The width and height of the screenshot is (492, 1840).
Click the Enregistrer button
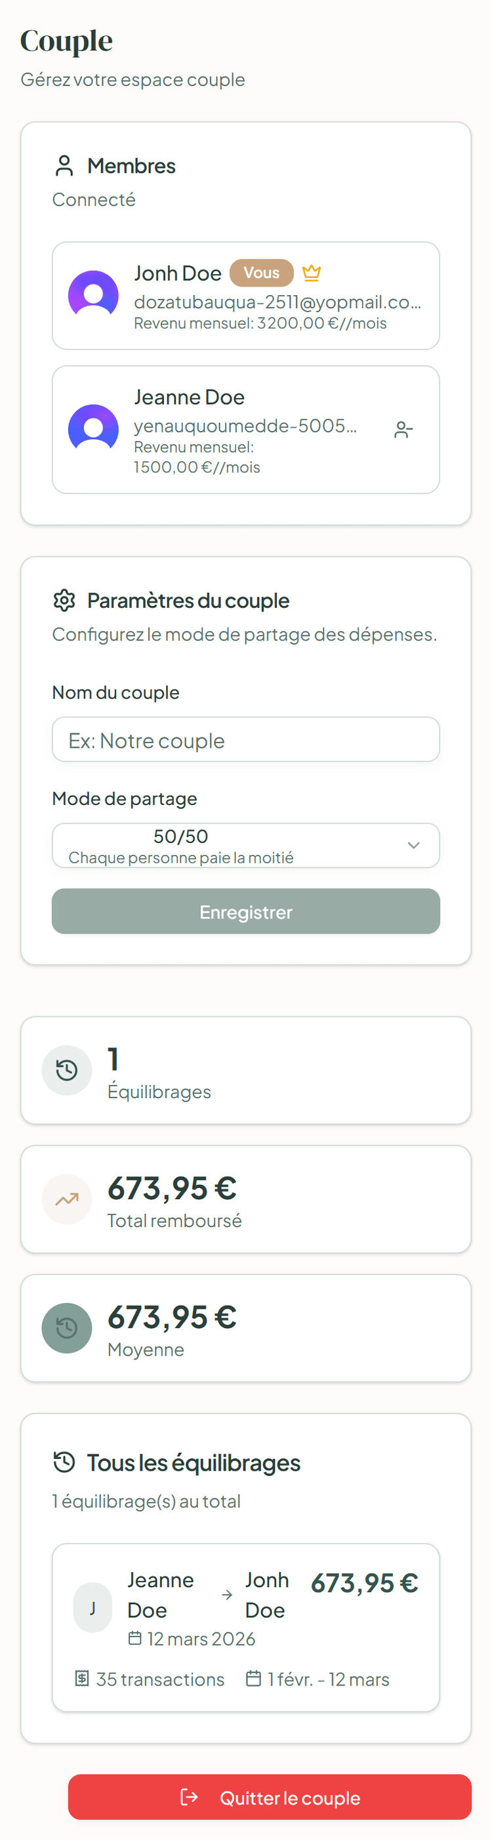tap(246, 911)
